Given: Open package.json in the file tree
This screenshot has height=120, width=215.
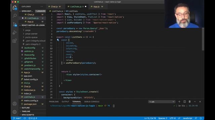Looking at the screenshot, I should (30, 104).
